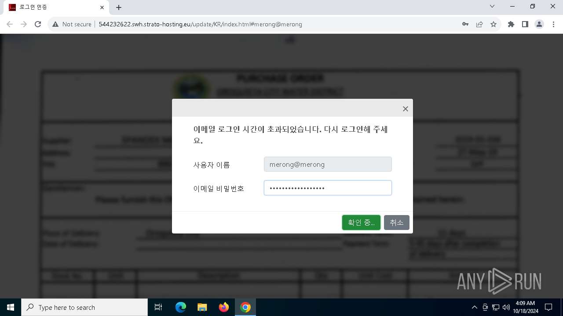Click the share page icon
563x316 pixels.
pyautogui.click(x=479, y=24)
